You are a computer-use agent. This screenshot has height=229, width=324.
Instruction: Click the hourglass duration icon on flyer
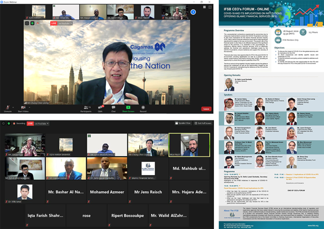tap(303, 32)
